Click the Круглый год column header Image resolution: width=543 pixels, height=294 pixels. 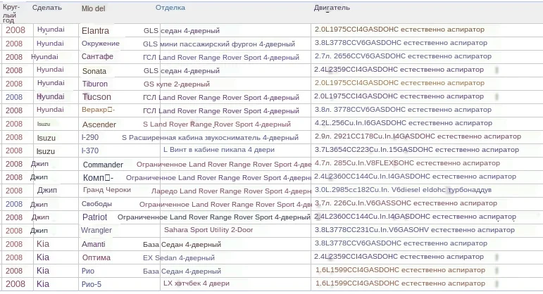11,13
